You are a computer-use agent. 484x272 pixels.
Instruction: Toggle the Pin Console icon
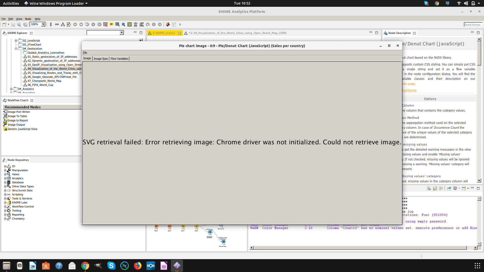pyautogui.click(x=449, y=188)
